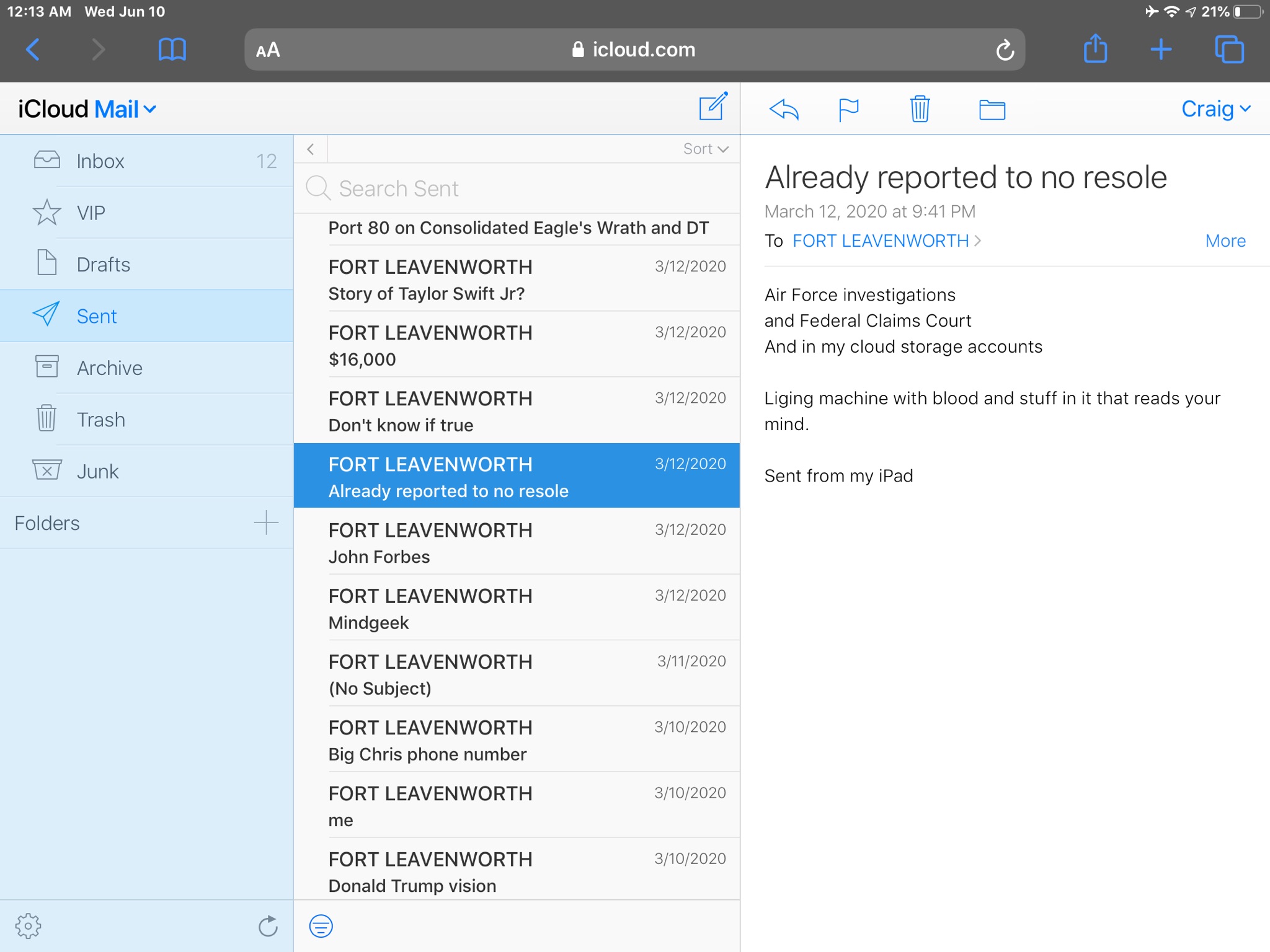1270x952 pixels.
Task: Open the Sort dropdown
Action: pyautogui.click(x=706, y=149)
